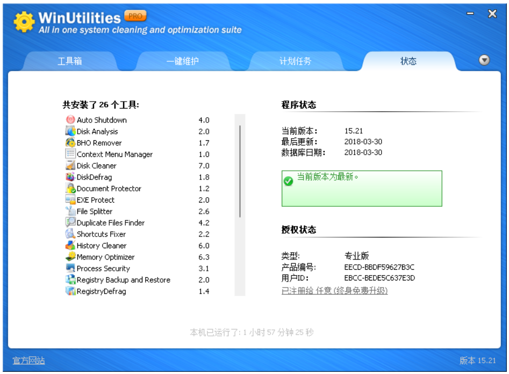Click the RegistryDefrag icon
Viewport: 509px width, 374px height.
coord(70,291)
